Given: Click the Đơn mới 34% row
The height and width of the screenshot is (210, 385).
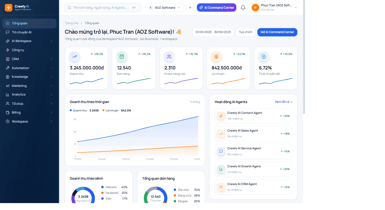Looking at the screenshot, I should coord(187,190).
